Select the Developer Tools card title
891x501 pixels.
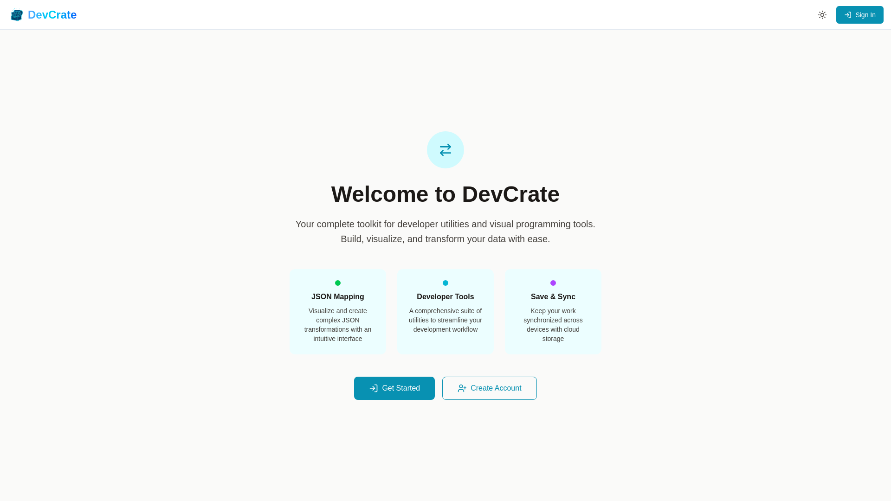[445, 297]
